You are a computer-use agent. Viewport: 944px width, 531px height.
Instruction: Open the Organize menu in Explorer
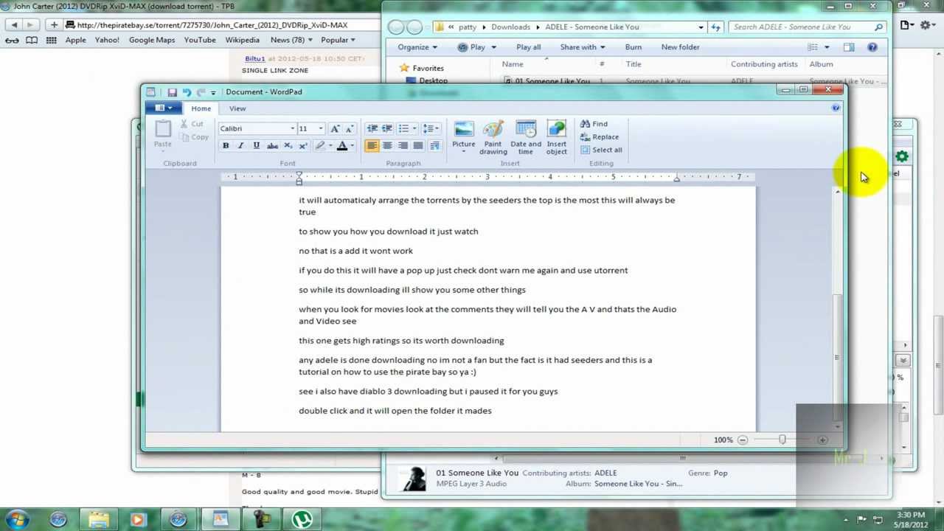coord(417,47)
